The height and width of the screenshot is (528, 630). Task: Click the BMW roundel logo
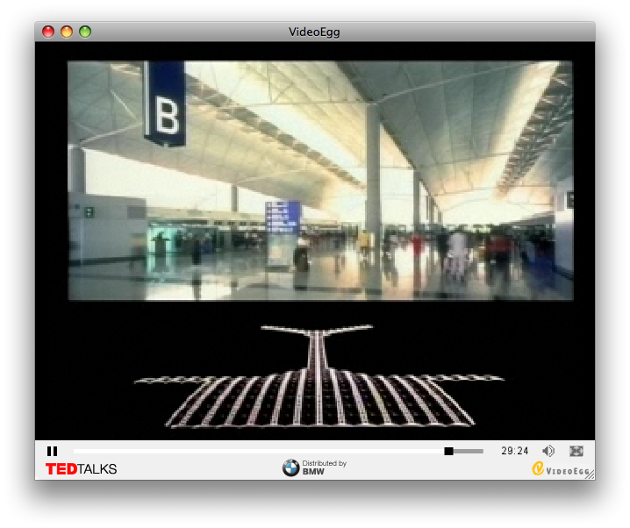(x=290, y=469)
